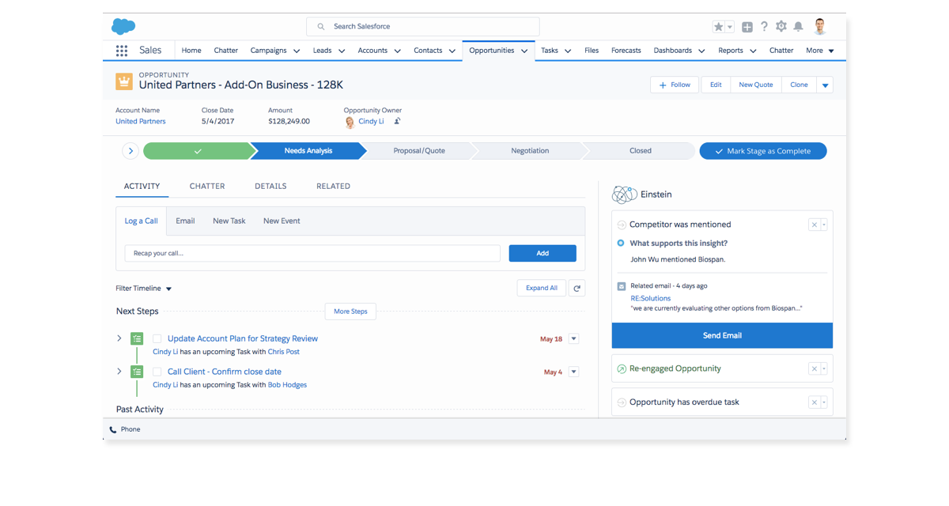This screenshot has width=949, height=506.
Task: Open the global actions plus icon
Action: [747, 27]
